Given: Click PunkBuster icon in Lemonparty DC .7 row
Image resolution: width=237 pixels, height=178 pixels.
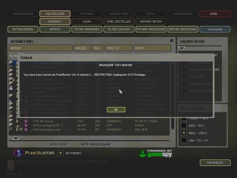Looking at the screenshot, I should coord(26,125).
